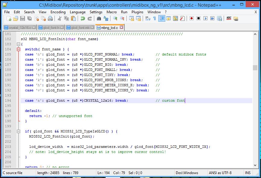Screen dimensions: 261x178
Task: Click the Zoom In magnifier icon
Action: click(115, 19)
